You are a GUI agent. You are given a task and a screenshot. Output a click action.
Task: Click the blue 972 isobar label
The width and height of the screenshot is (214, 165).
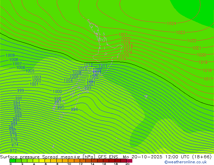(x=14, y=151)
